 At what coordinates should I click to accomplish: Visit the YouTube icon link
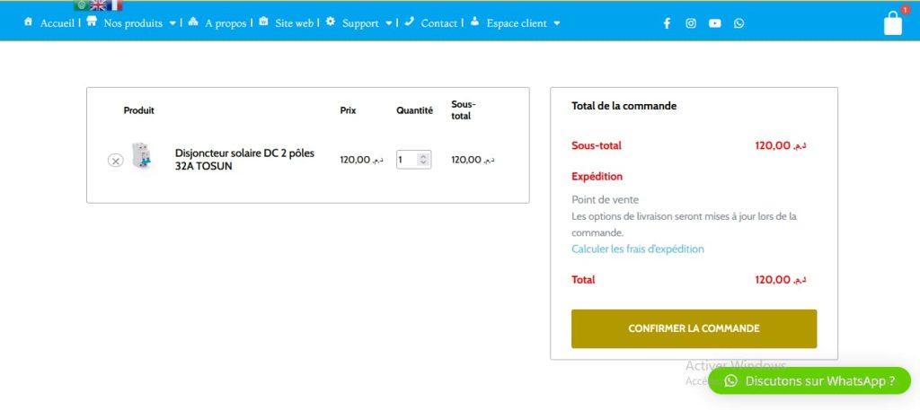pos(714,23)
